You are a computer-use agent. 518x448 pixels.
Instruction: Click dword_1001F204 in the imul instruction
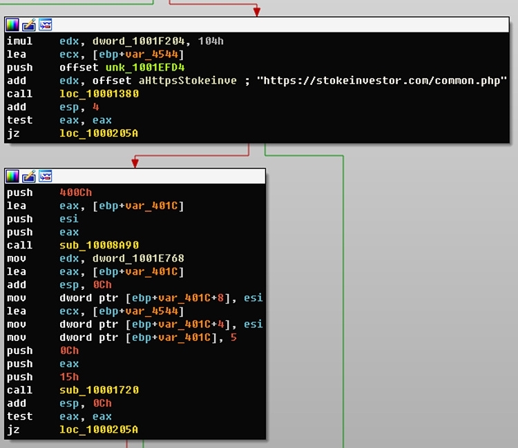pos(138,41)
